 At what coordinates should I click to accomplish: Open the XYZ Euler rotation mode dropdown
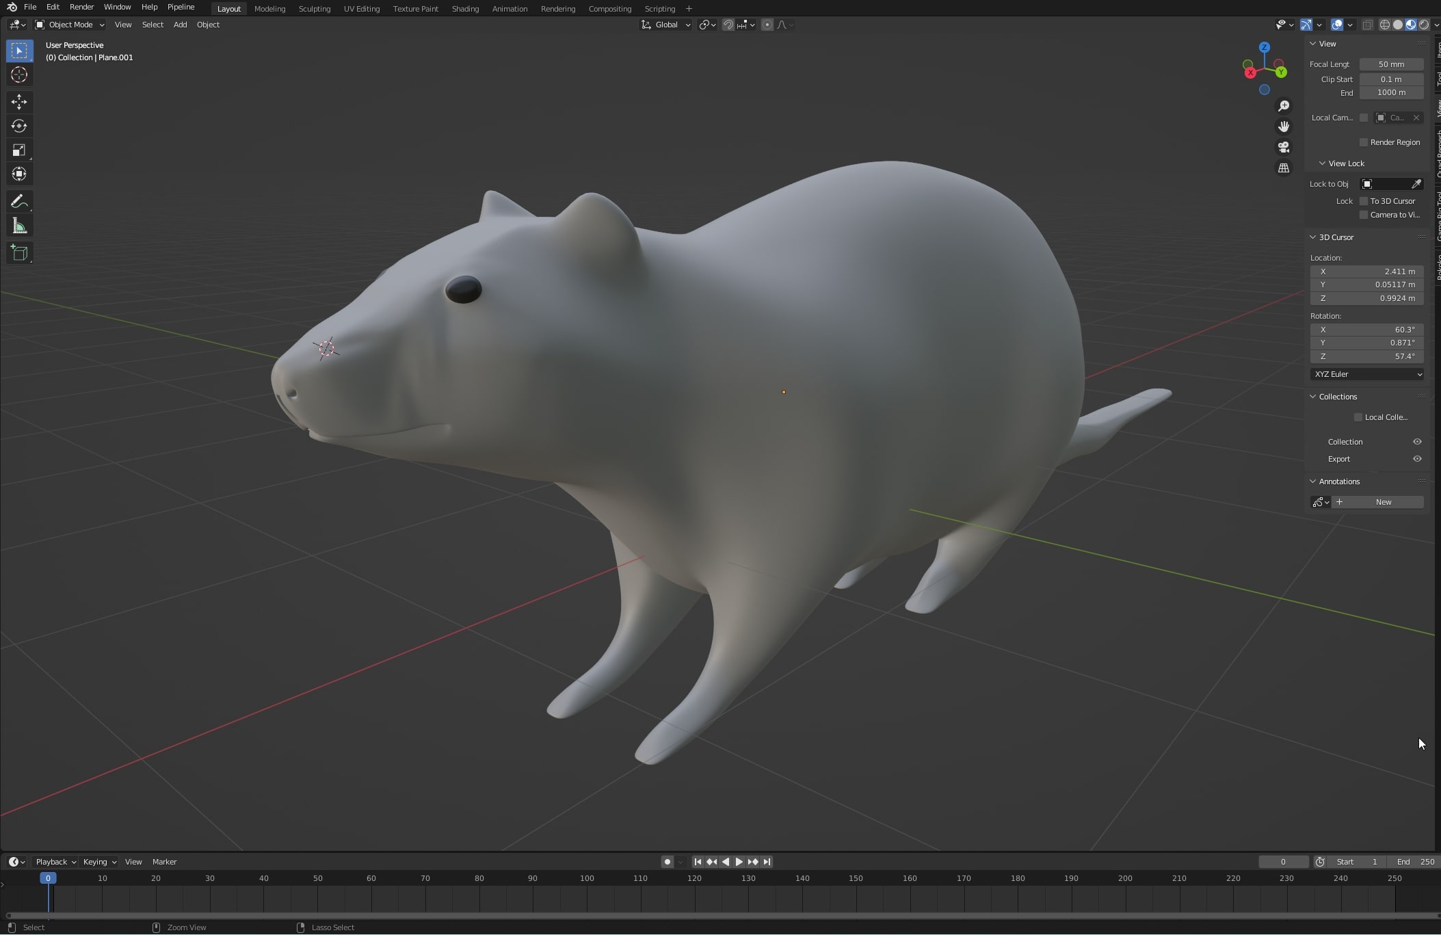[1367, 374]
